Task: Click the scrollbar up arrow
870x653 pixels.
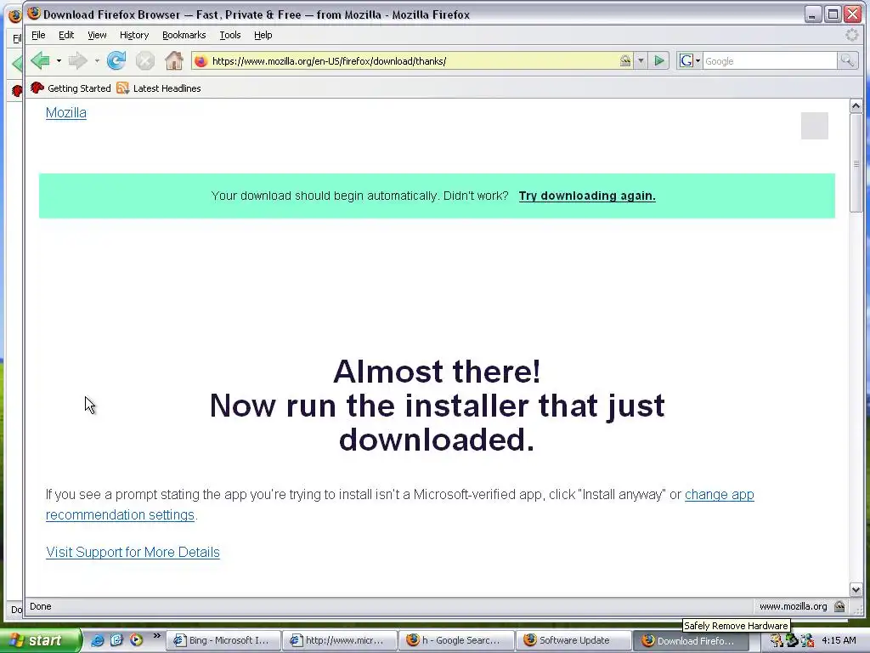Action: (x=856, y=106)
